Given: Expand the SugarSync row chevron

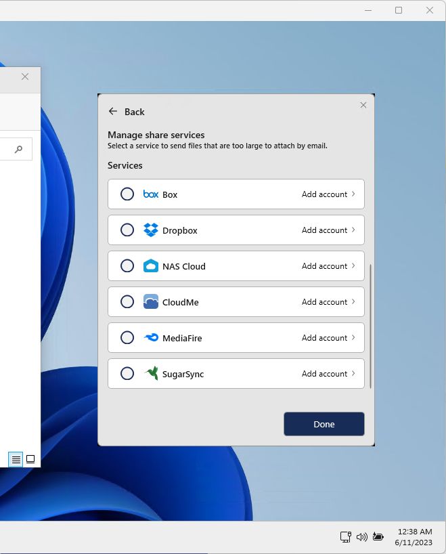Looking at the screenshot, I should 353,373.
